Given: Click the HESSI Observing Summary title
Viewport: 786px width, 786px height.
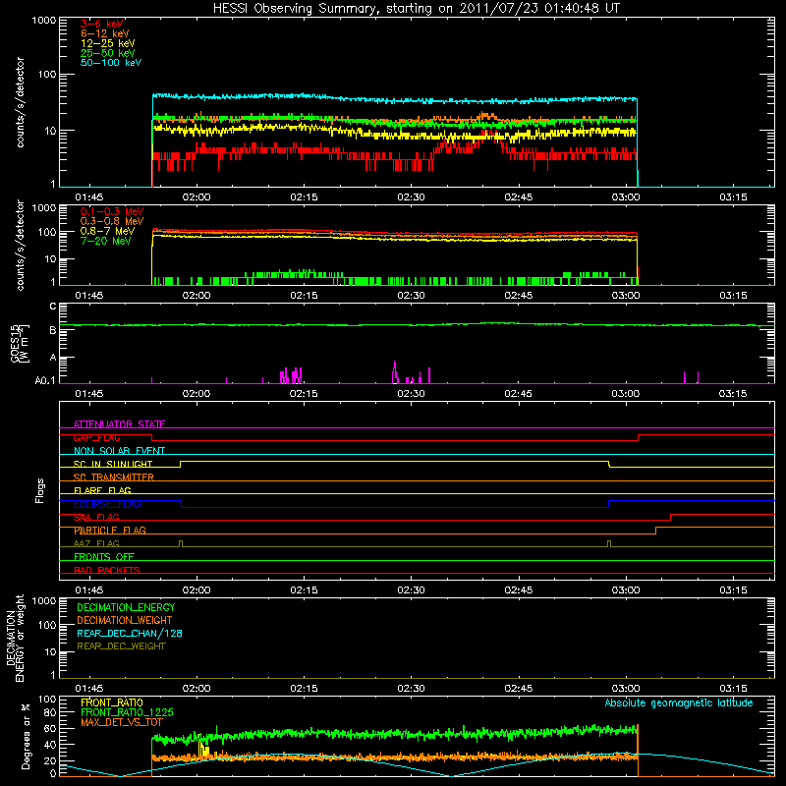Looking at the screenshot, I should 416,8.
